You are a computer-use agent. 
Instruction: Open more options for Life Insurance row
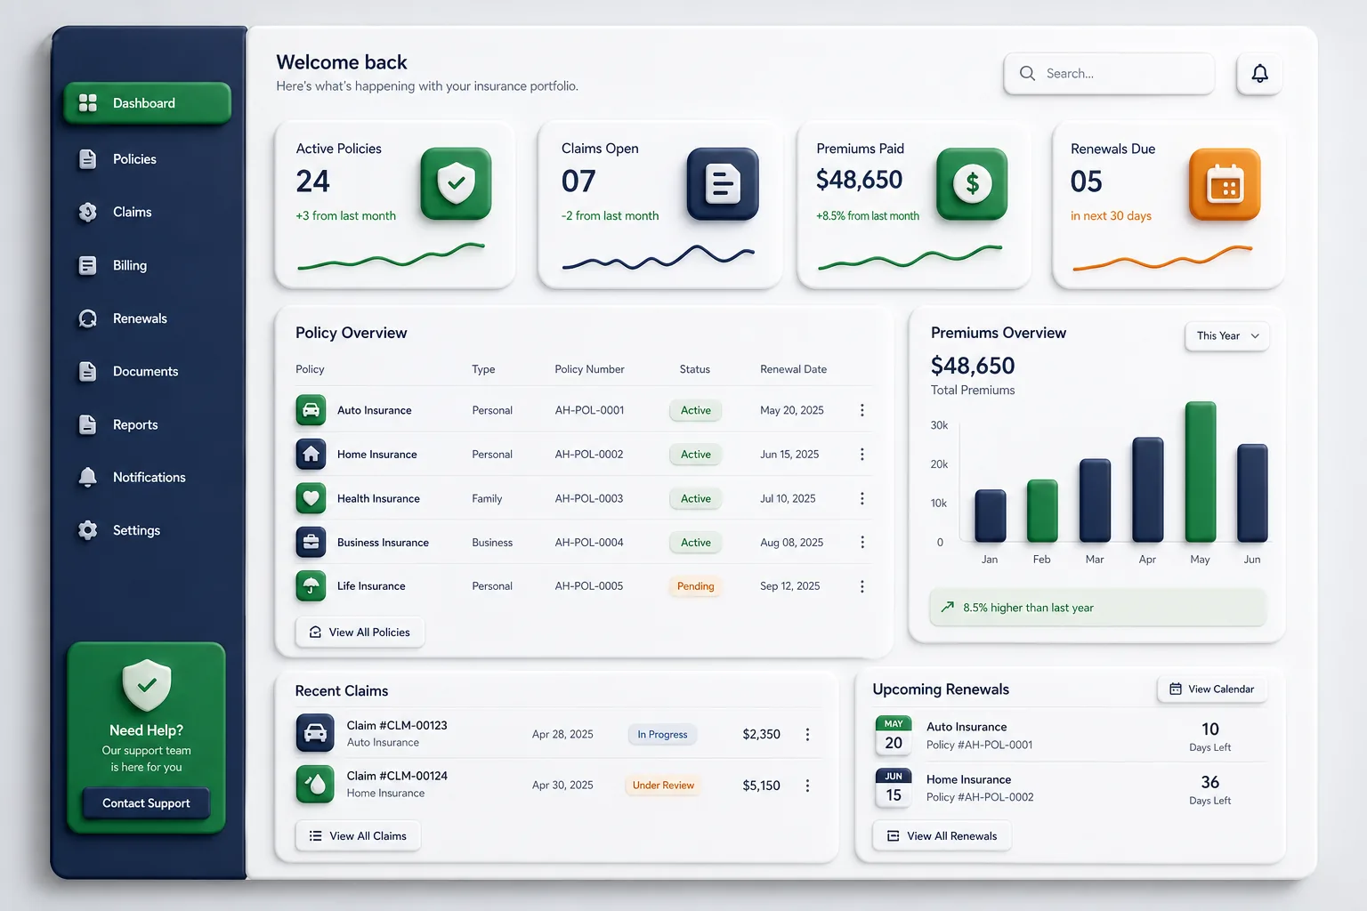coord(861,586)
